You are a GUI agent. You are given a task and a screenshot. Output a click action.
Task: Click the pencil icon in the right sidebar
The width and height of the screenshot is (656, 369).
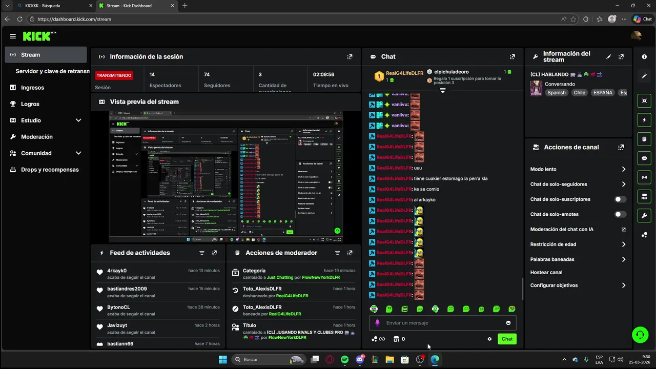pyautogui.click(x=644, y=76)
